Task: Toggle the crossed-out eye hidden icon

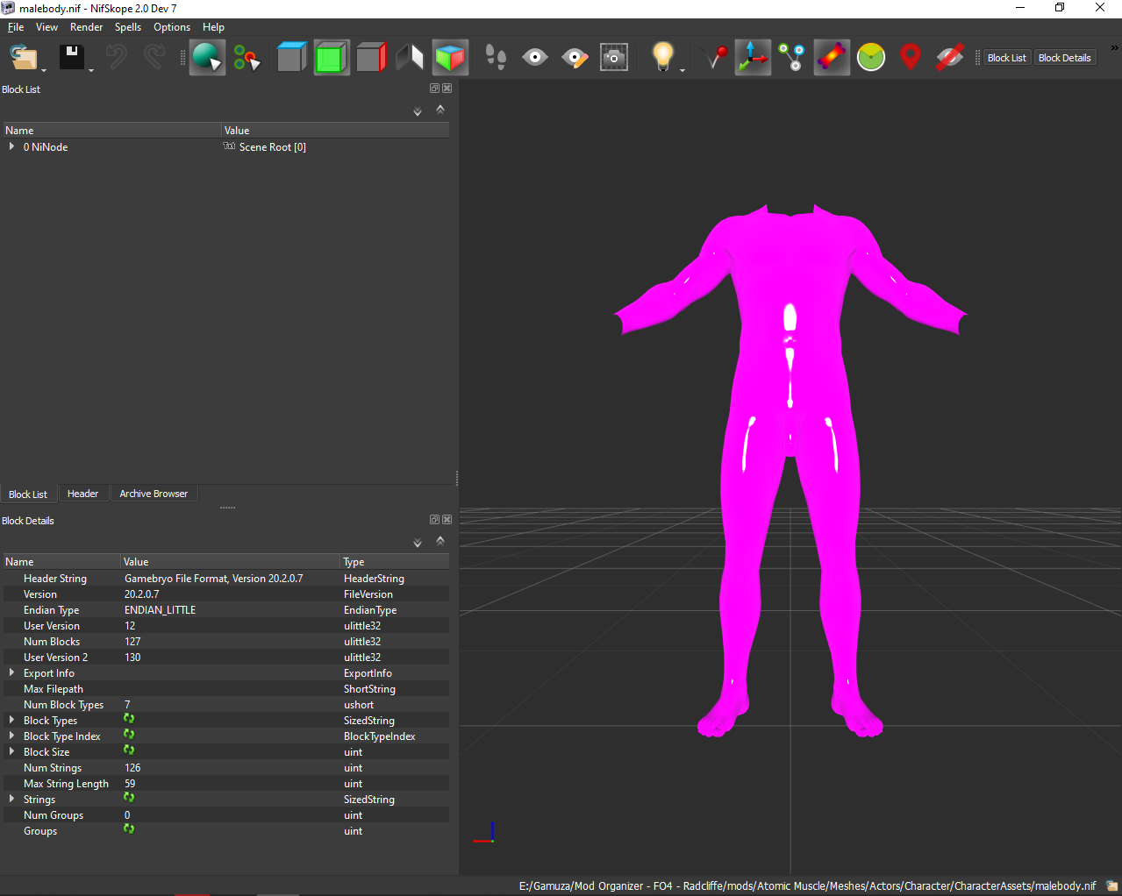Action: click(949, 57)
